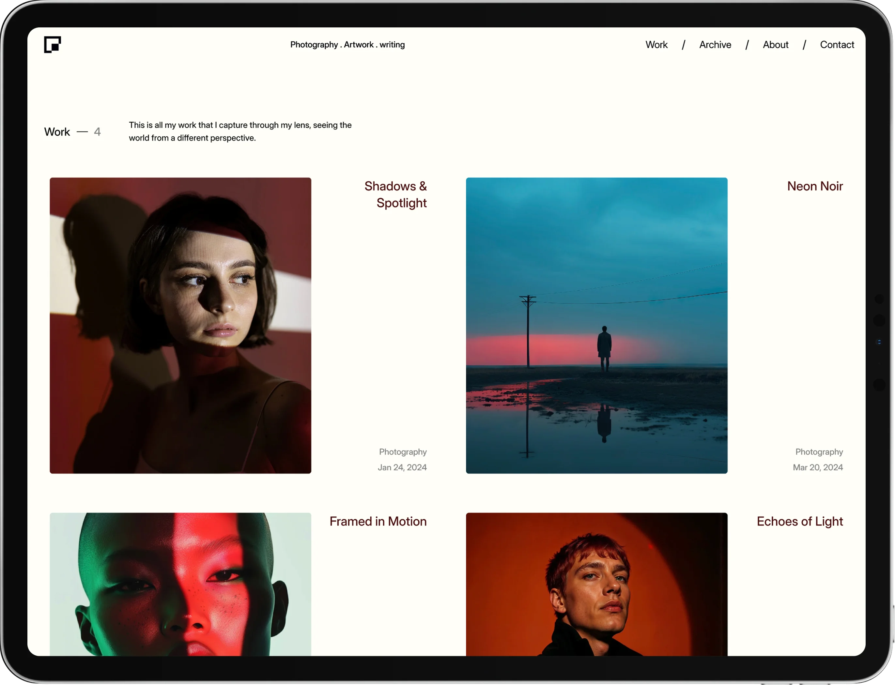Open the Echoes of Light portrait thumbnail
The image size is (895, 685).
[x=596, y=583]
